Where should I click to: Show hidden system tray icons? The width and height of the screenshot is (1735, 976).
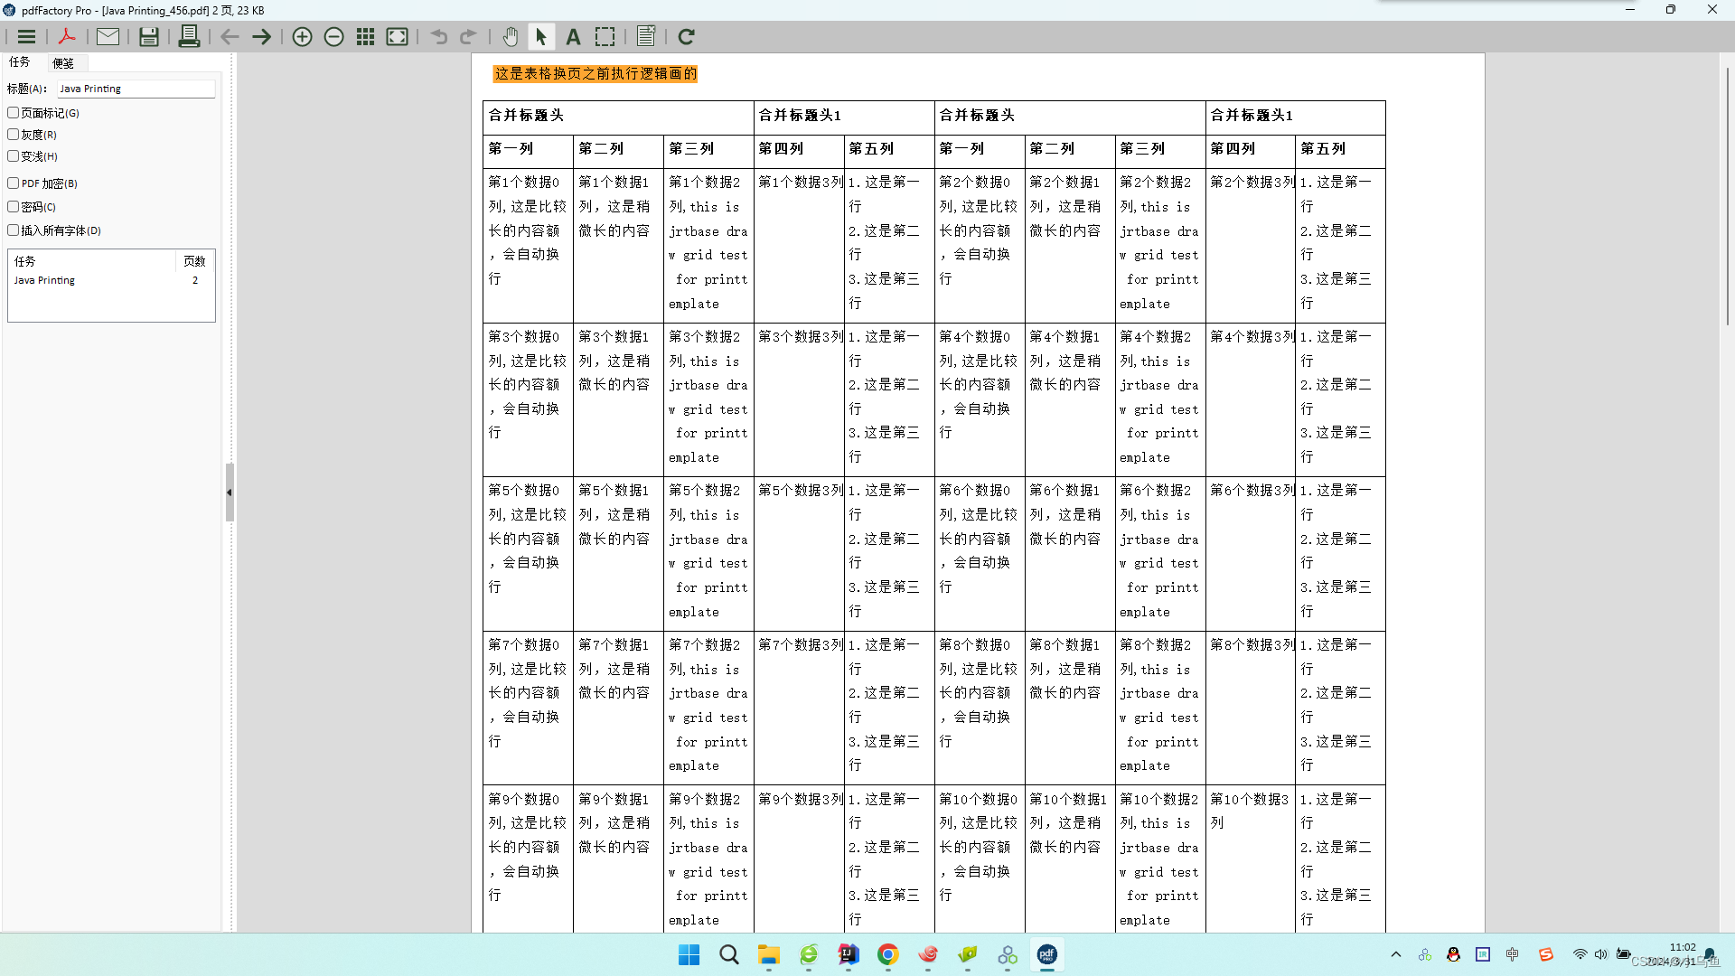pos(1396,954)
